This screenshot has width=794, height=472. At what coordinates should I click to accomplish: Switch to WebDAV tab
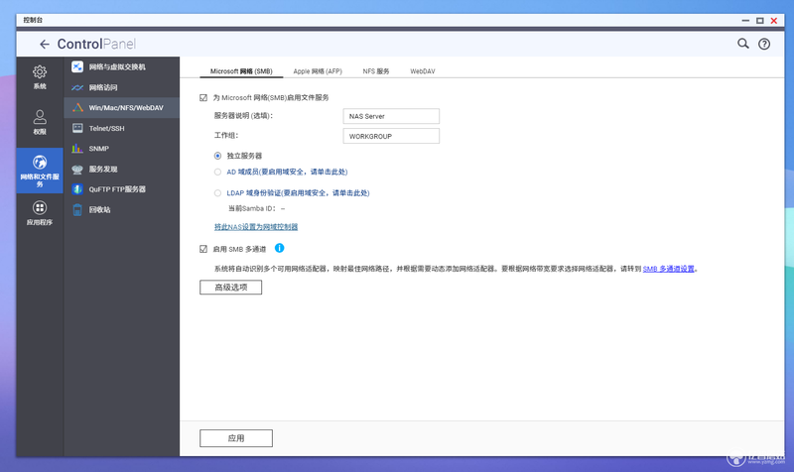point(423,71)
